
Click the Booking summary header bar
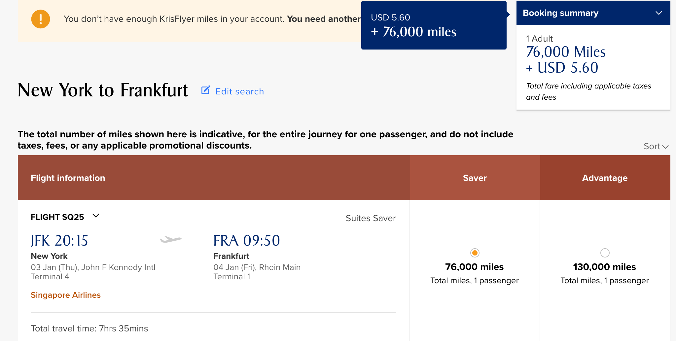[x=593, y=13]
